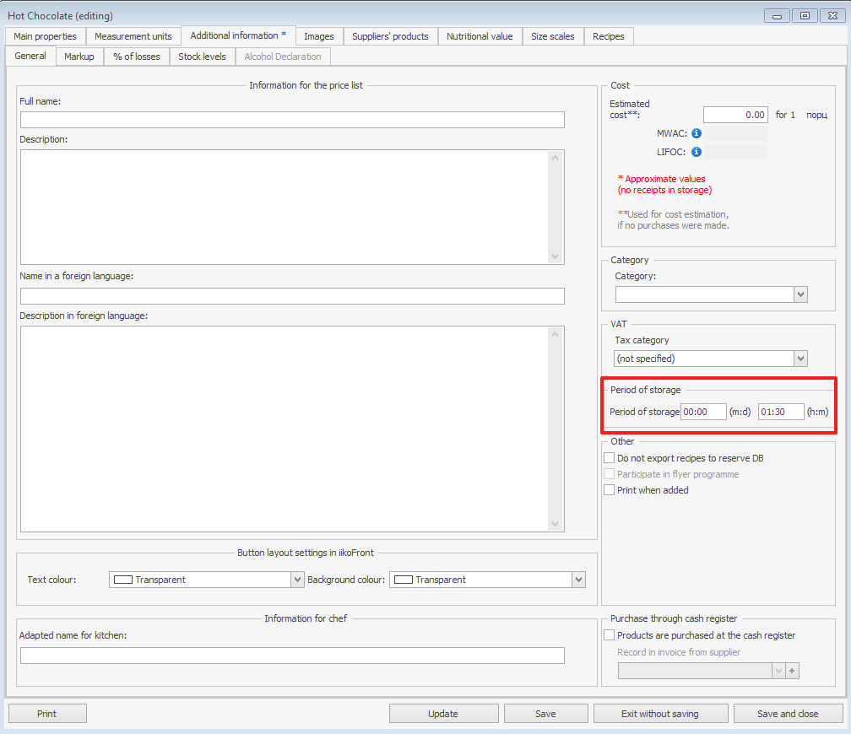Switch to the Nutritional value tab
This screenshot has width=851, height=734.
click(479, 36)
